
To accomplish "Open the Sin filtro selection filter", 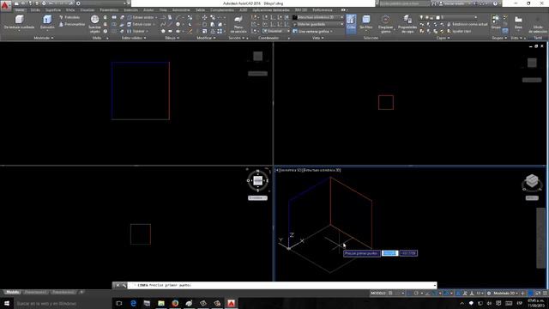I will [366, 22].
